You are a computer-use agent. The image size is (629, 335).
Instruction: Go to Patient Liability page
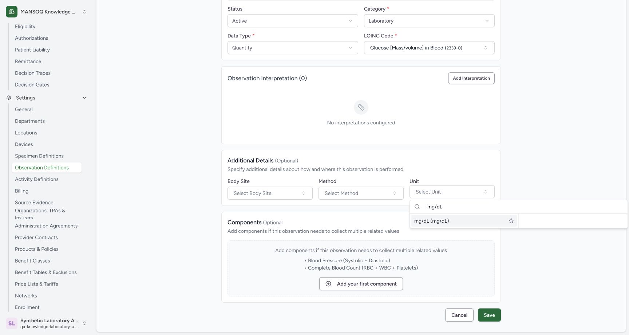pyautogui.click(x=32, y=50)
